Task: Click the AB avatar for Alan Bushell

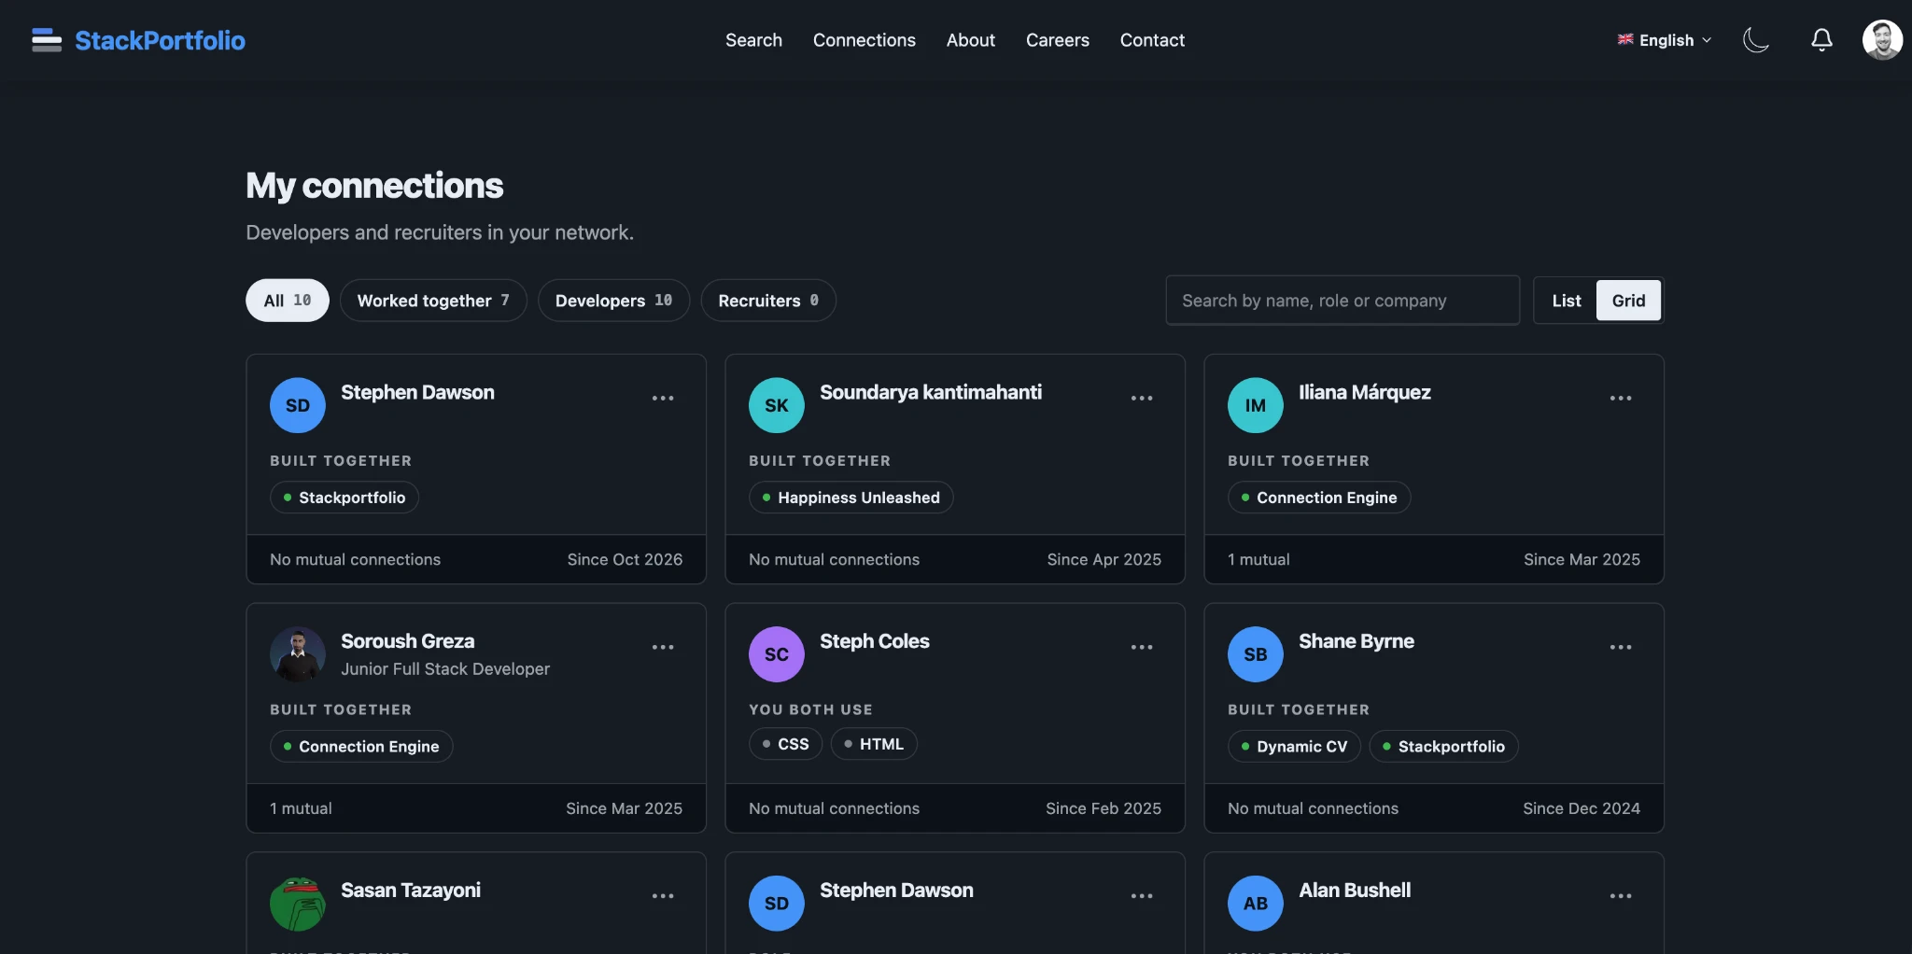Action: pyautogui.click(x=1256, y=904)
